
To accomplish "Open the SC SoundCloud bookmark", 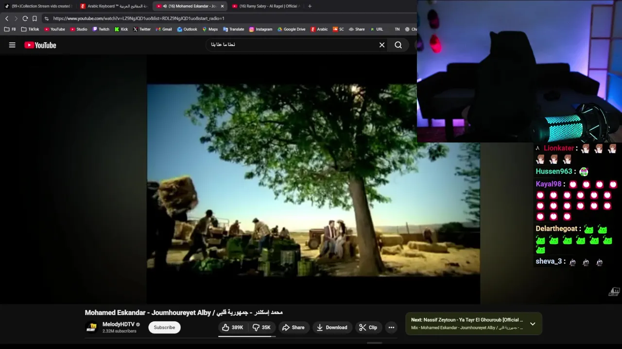I will (338, 29).
